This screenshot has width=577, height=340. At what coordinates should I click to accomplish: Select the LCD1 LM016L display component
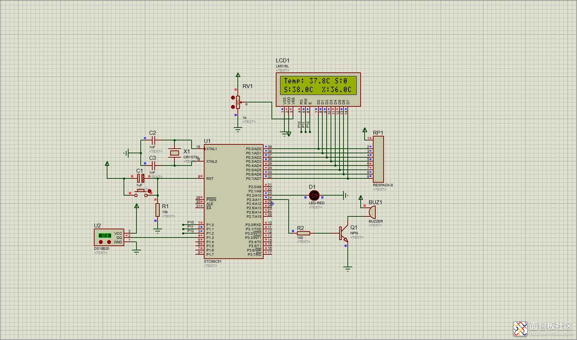point(318,89)
